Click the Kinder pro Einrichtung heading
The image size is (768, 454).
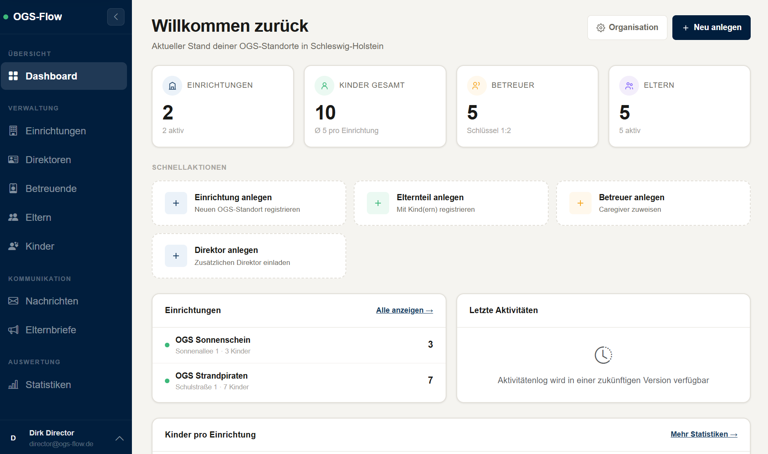210,435
